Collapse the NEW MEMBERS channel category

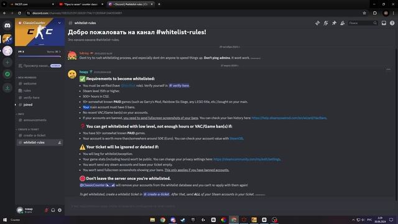27,77
